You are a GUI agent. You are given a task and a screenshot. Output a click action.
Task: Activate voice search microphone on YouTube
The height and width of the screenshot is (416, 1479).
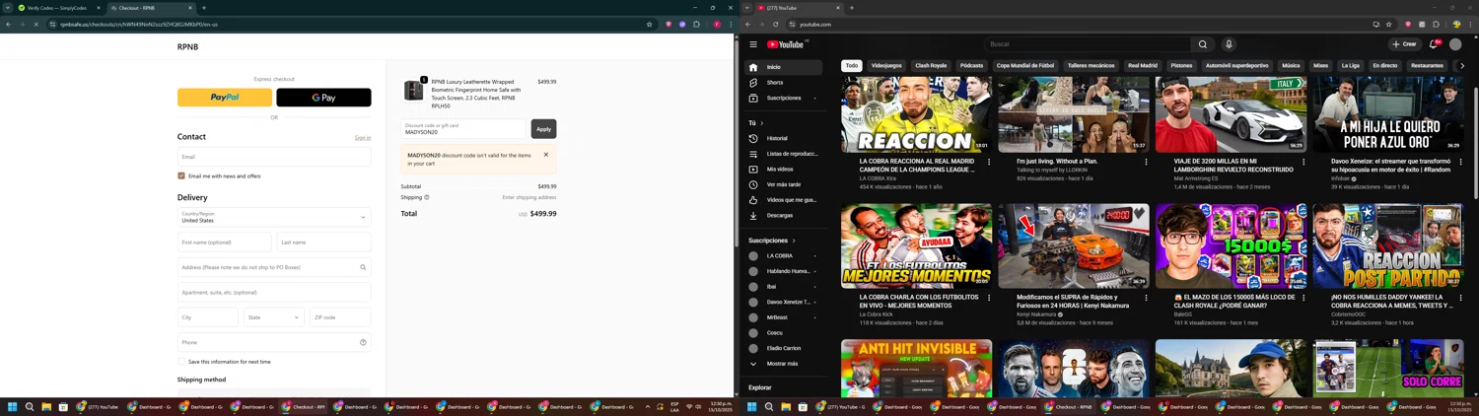pyautogui.click(x=1229, y=44)
